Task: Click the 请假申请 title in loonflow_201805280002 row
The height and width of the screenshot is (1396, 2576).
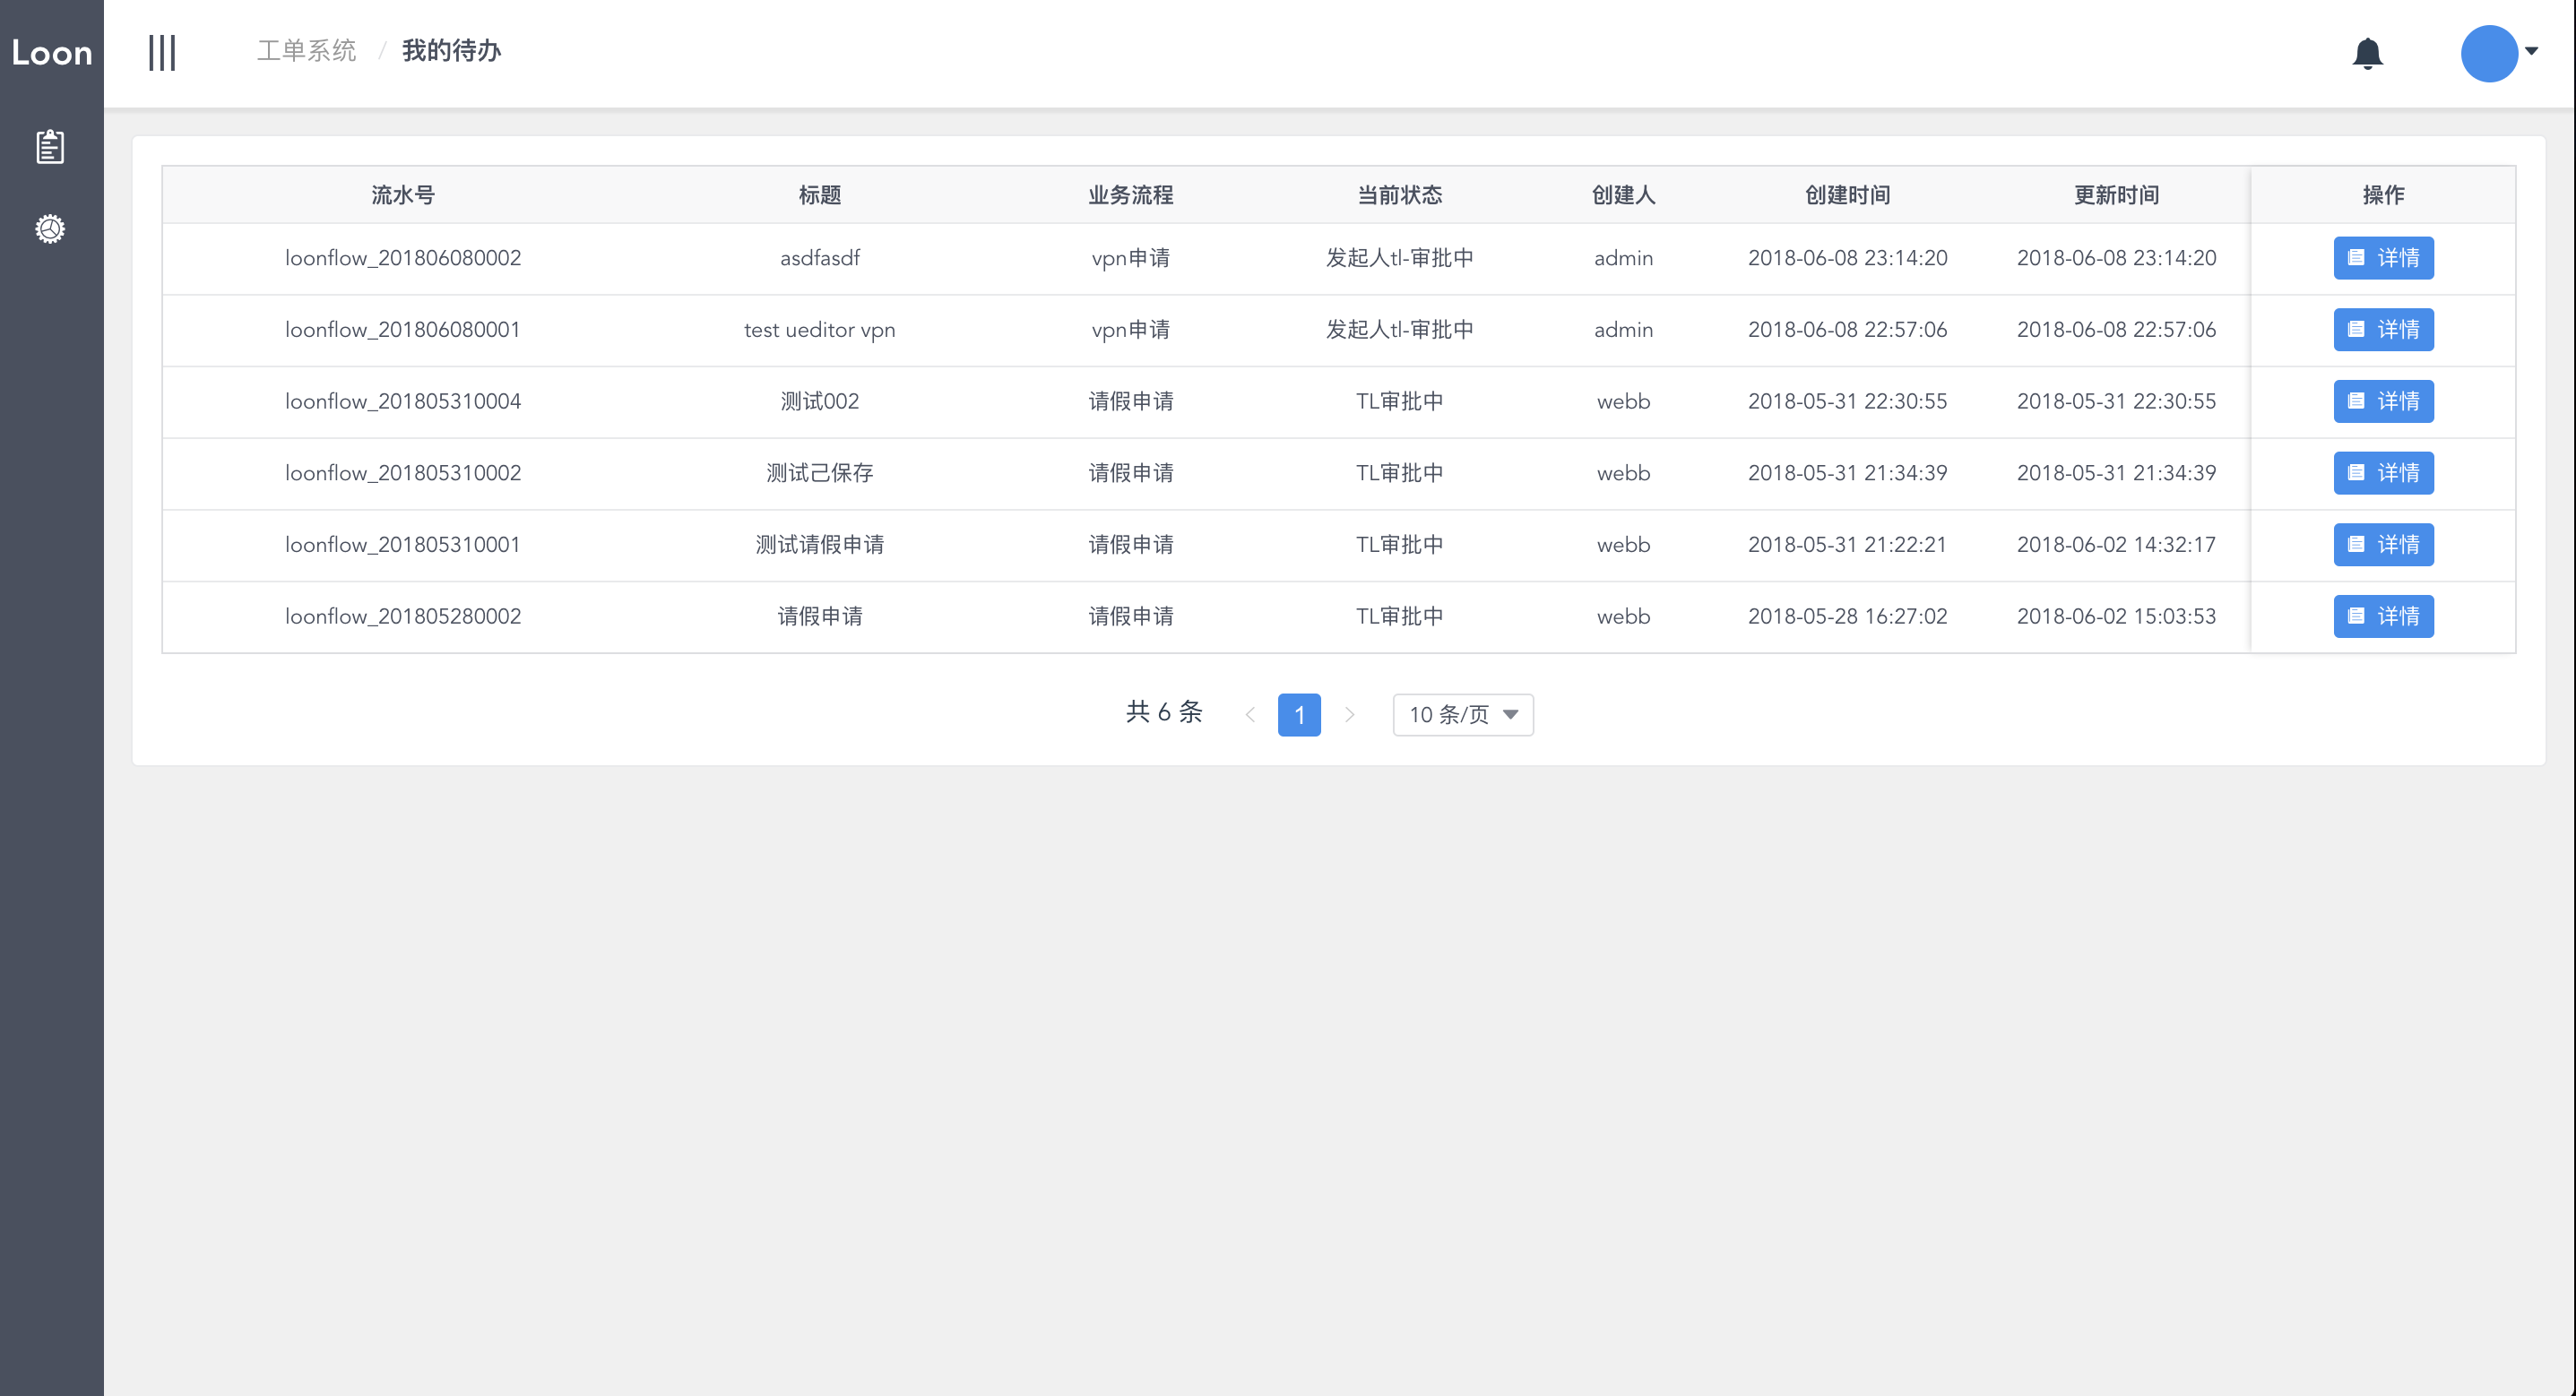Action: pos(820,617)
